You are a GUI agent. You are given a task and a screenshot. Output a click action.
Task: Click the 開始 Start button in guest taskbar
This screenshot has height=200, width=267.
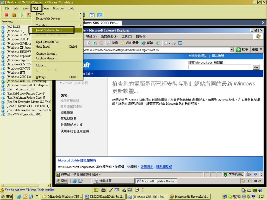[x=62, y=181]
